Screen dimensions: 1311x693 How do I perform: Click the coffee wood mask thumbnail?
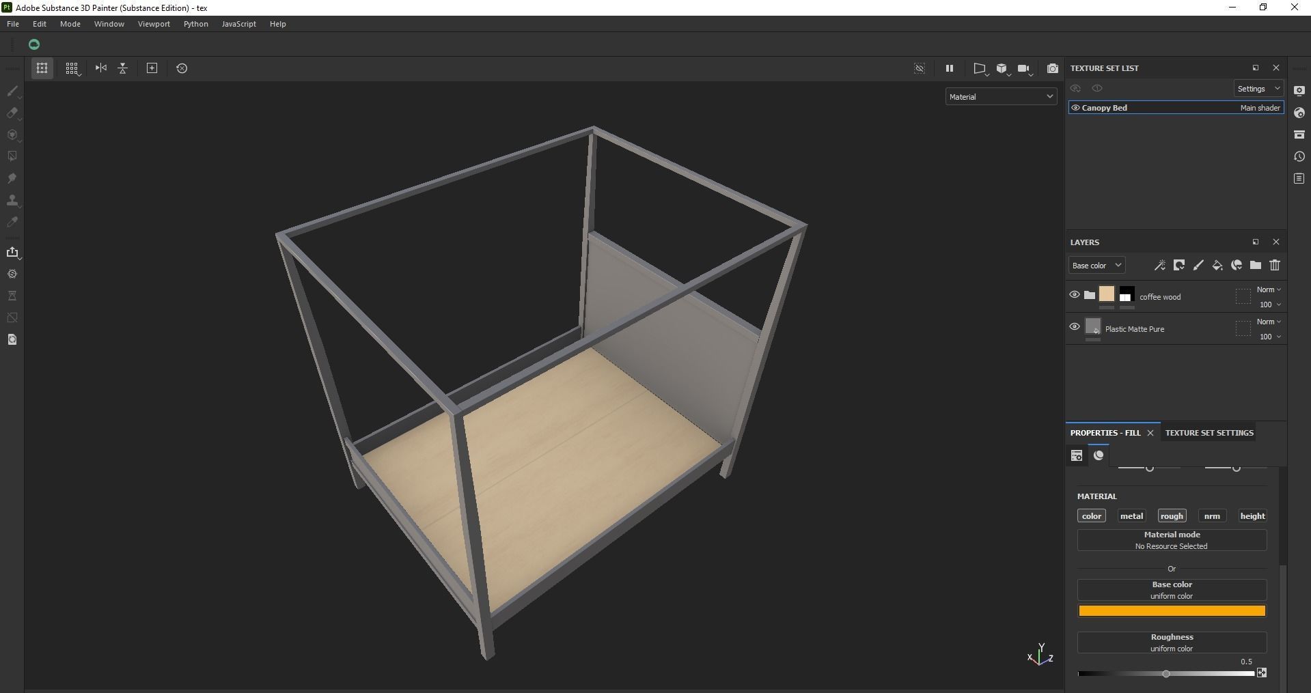[x=1127, y=295]
